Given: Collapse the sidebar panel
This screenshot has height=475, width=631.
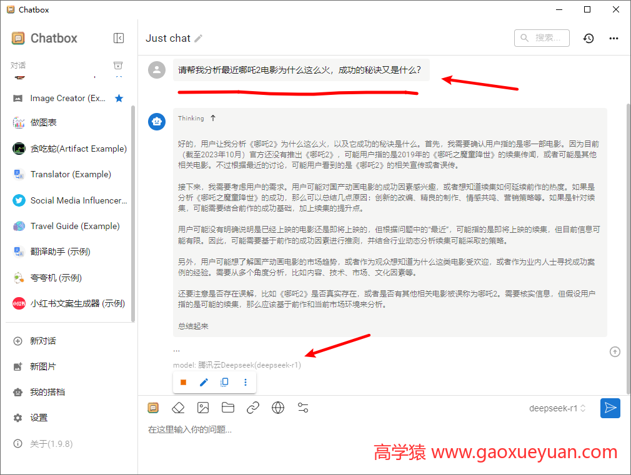Looking at the screenshot, I should (118, 37).
